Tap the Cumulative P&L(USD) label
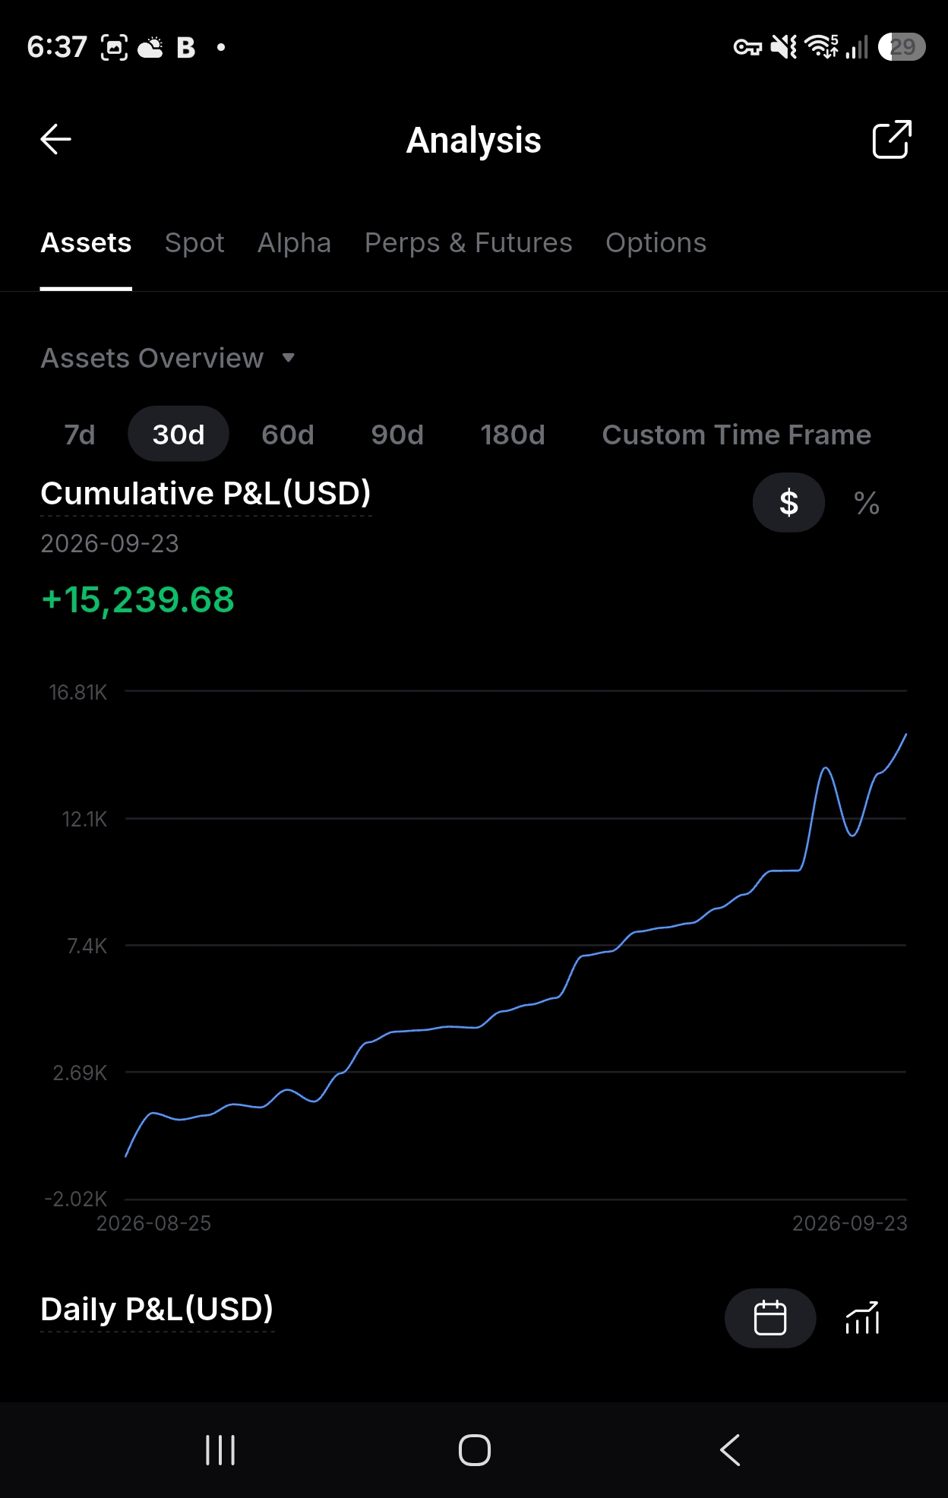Screen dimensions: 948x1498 206,494
